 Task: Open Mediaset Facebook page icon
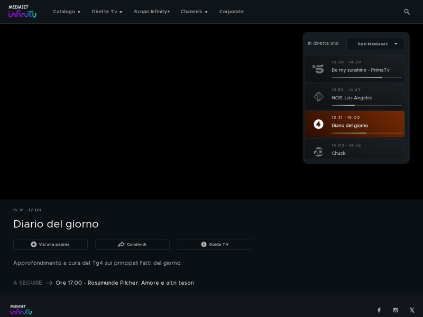[379, 310]
